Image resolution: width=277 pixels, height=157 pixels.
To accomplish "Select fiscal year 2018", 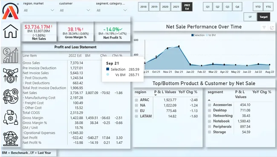I will [x=143, y=7].
